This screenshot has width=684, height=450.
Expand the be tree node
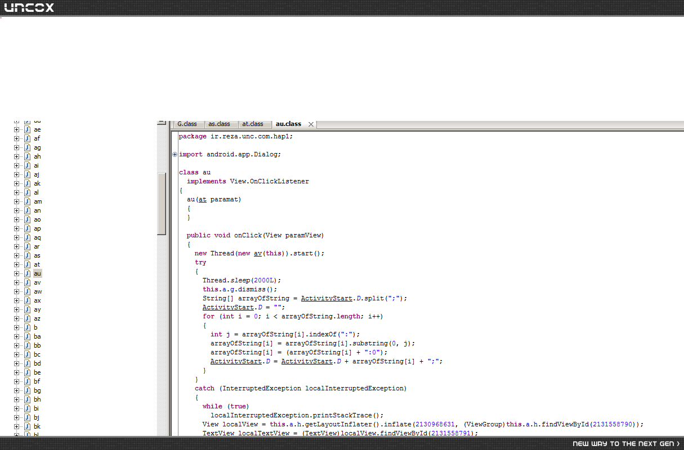pyautogui.click(x=16, y=372)
